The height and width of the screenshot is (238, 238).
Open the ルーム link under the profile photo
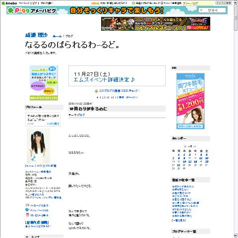pos(30,166)
